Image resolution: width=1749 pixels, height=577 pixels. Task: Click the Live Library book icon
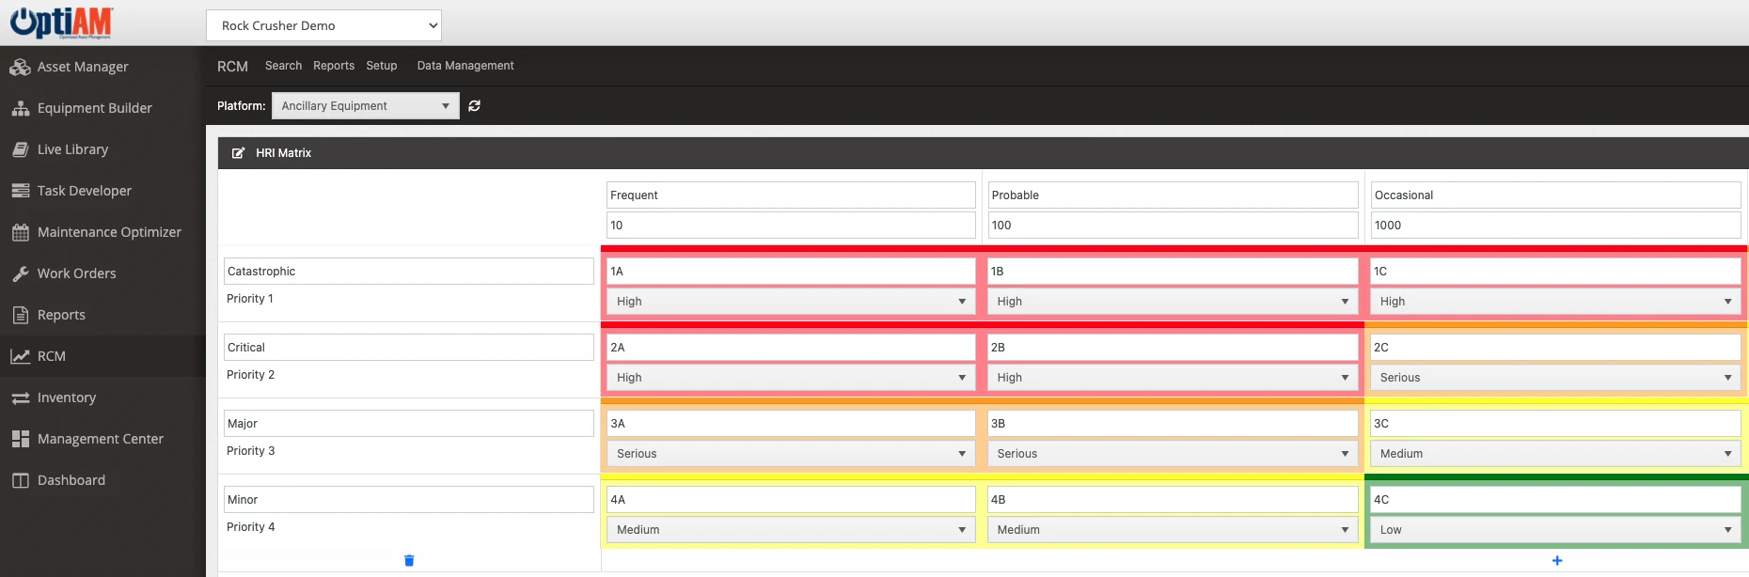(20, 149)
